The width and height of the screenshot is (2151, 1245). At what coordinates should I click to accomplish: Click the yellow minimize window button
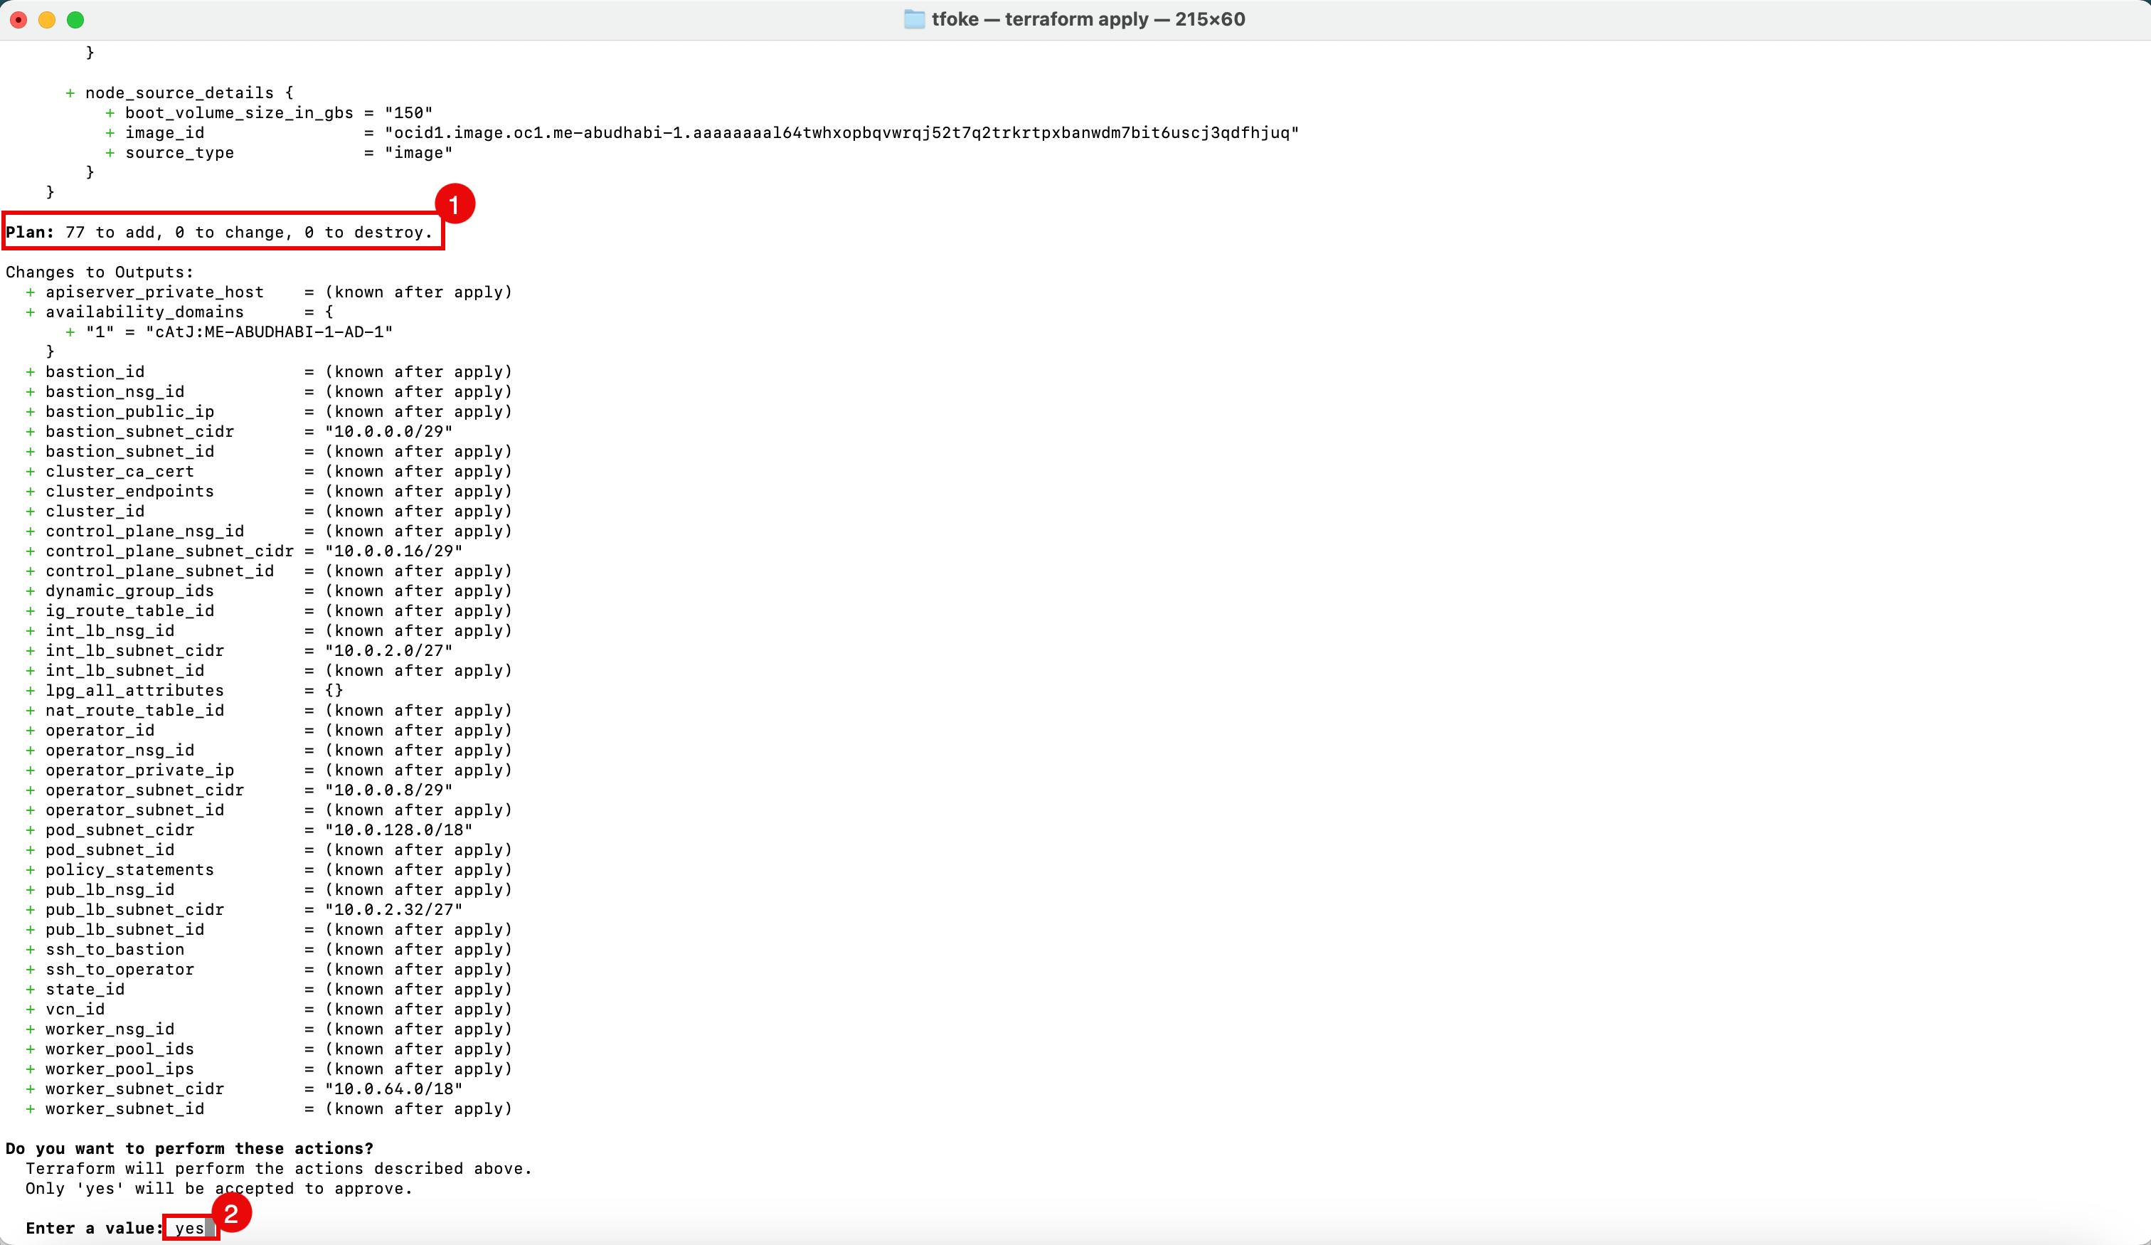[x=47, y=20]
